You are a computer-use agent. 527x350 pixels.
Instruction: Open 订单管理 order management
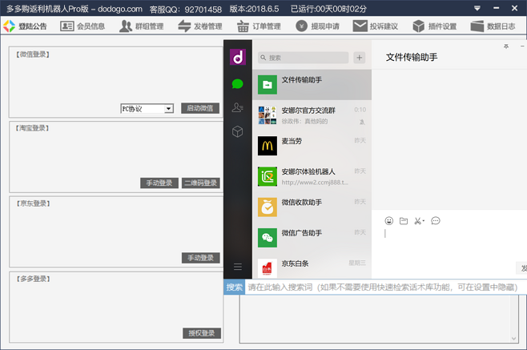(259, 26)
